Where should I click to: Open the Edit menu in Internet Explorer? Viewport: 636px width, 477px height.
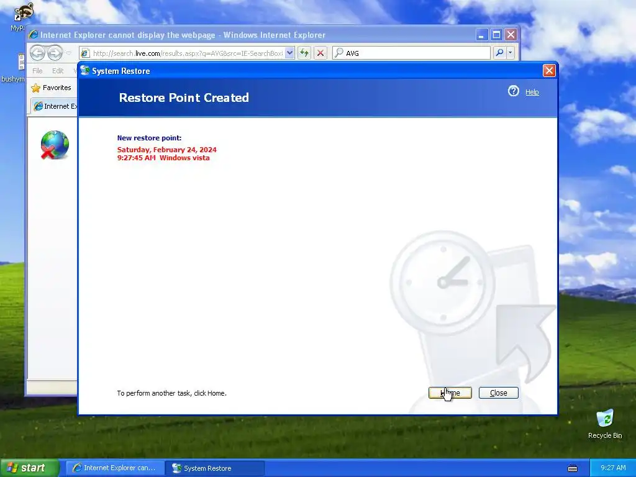point(58,71)
